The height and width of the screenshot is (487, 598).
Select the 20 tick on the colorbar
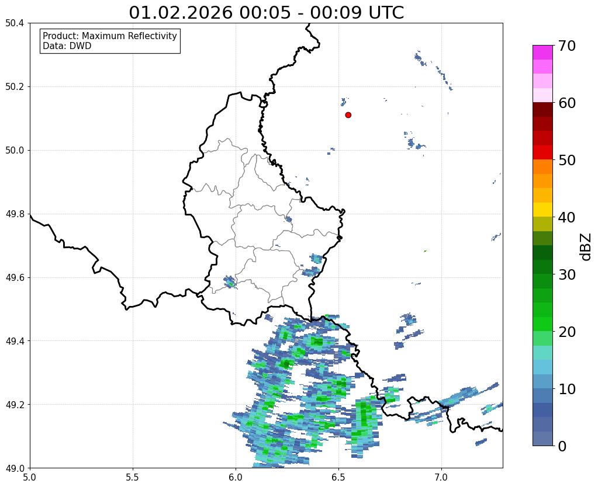(567, 332)
